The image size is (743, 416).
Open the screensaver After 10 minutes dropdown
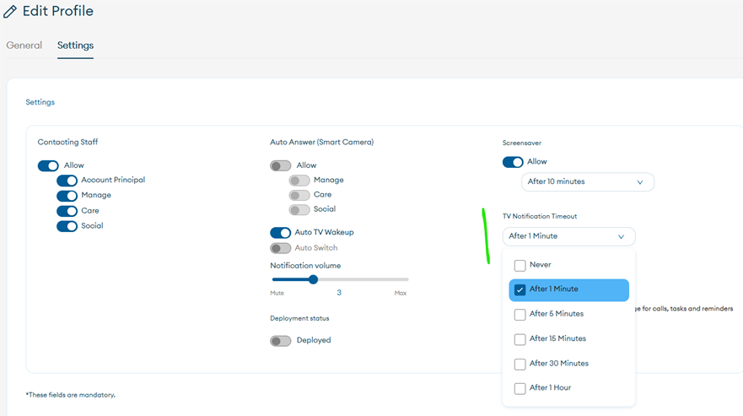coord(587,181)
